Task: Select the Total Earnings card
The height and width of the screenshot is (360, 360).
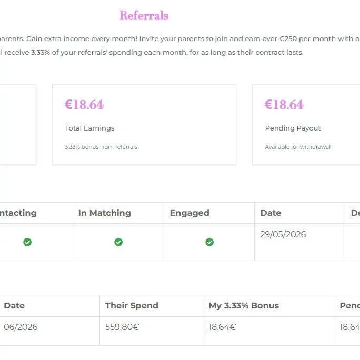Action: [144, 124]
